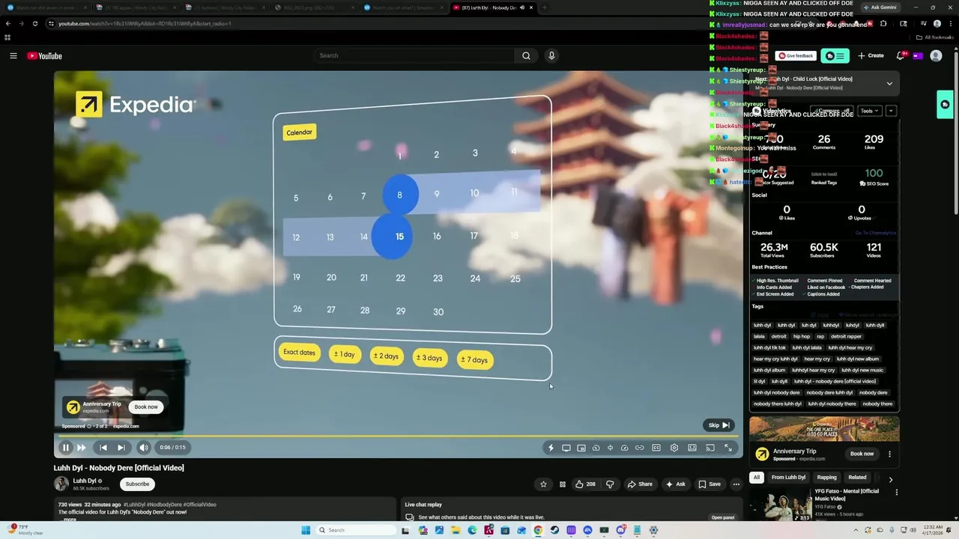Viewport: 959px width, 539px height.
Task: Click Book now on ad overlay
Action: click(x=146, y=407)
